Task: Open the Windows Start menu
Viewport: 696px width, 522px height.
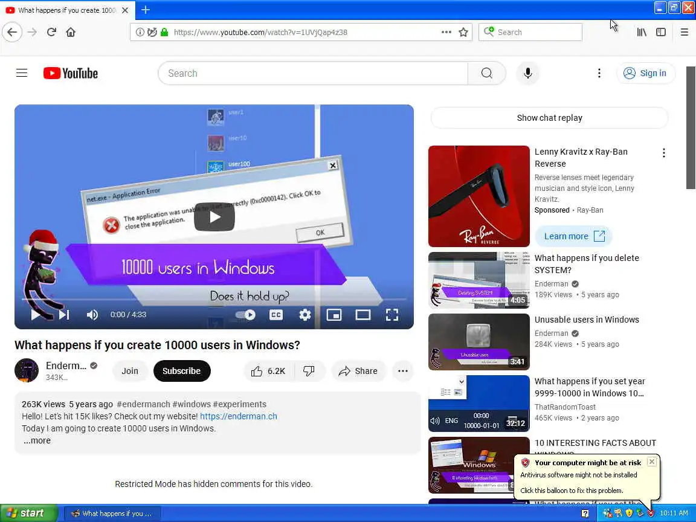Action: pos(29,513)
